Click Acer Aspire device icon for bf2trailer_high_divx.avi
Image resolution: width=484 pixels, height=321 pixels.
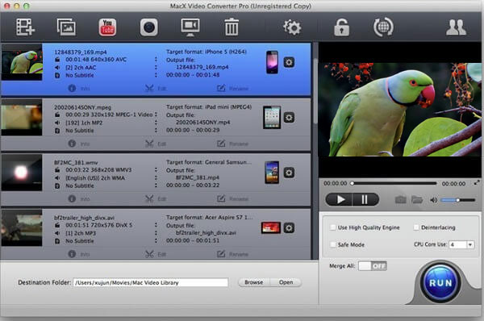[x=271, y=227]
